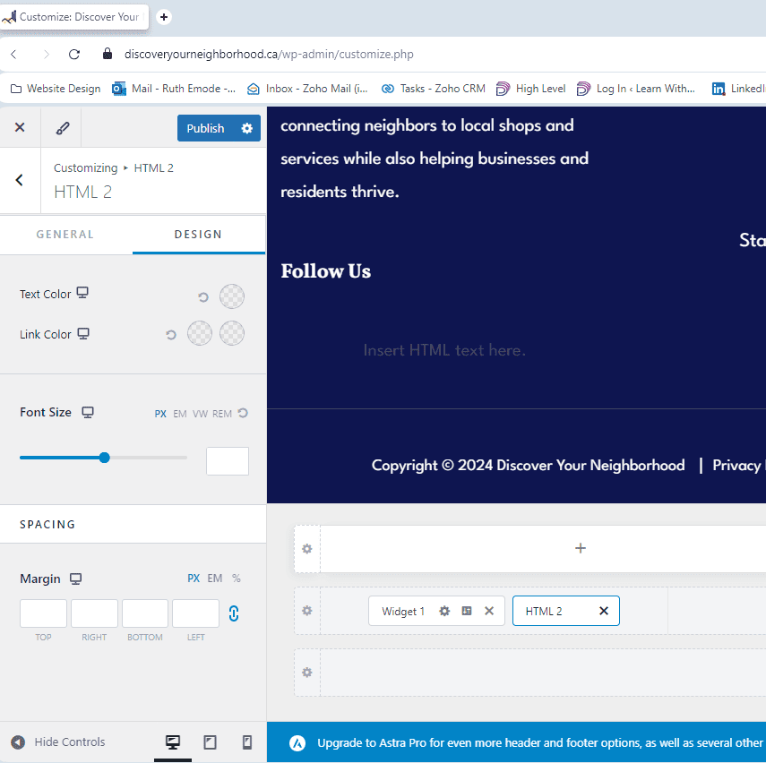This screenshot has width=766, height=763.
Task: Select EM unit for Margin
Action: 215,579
